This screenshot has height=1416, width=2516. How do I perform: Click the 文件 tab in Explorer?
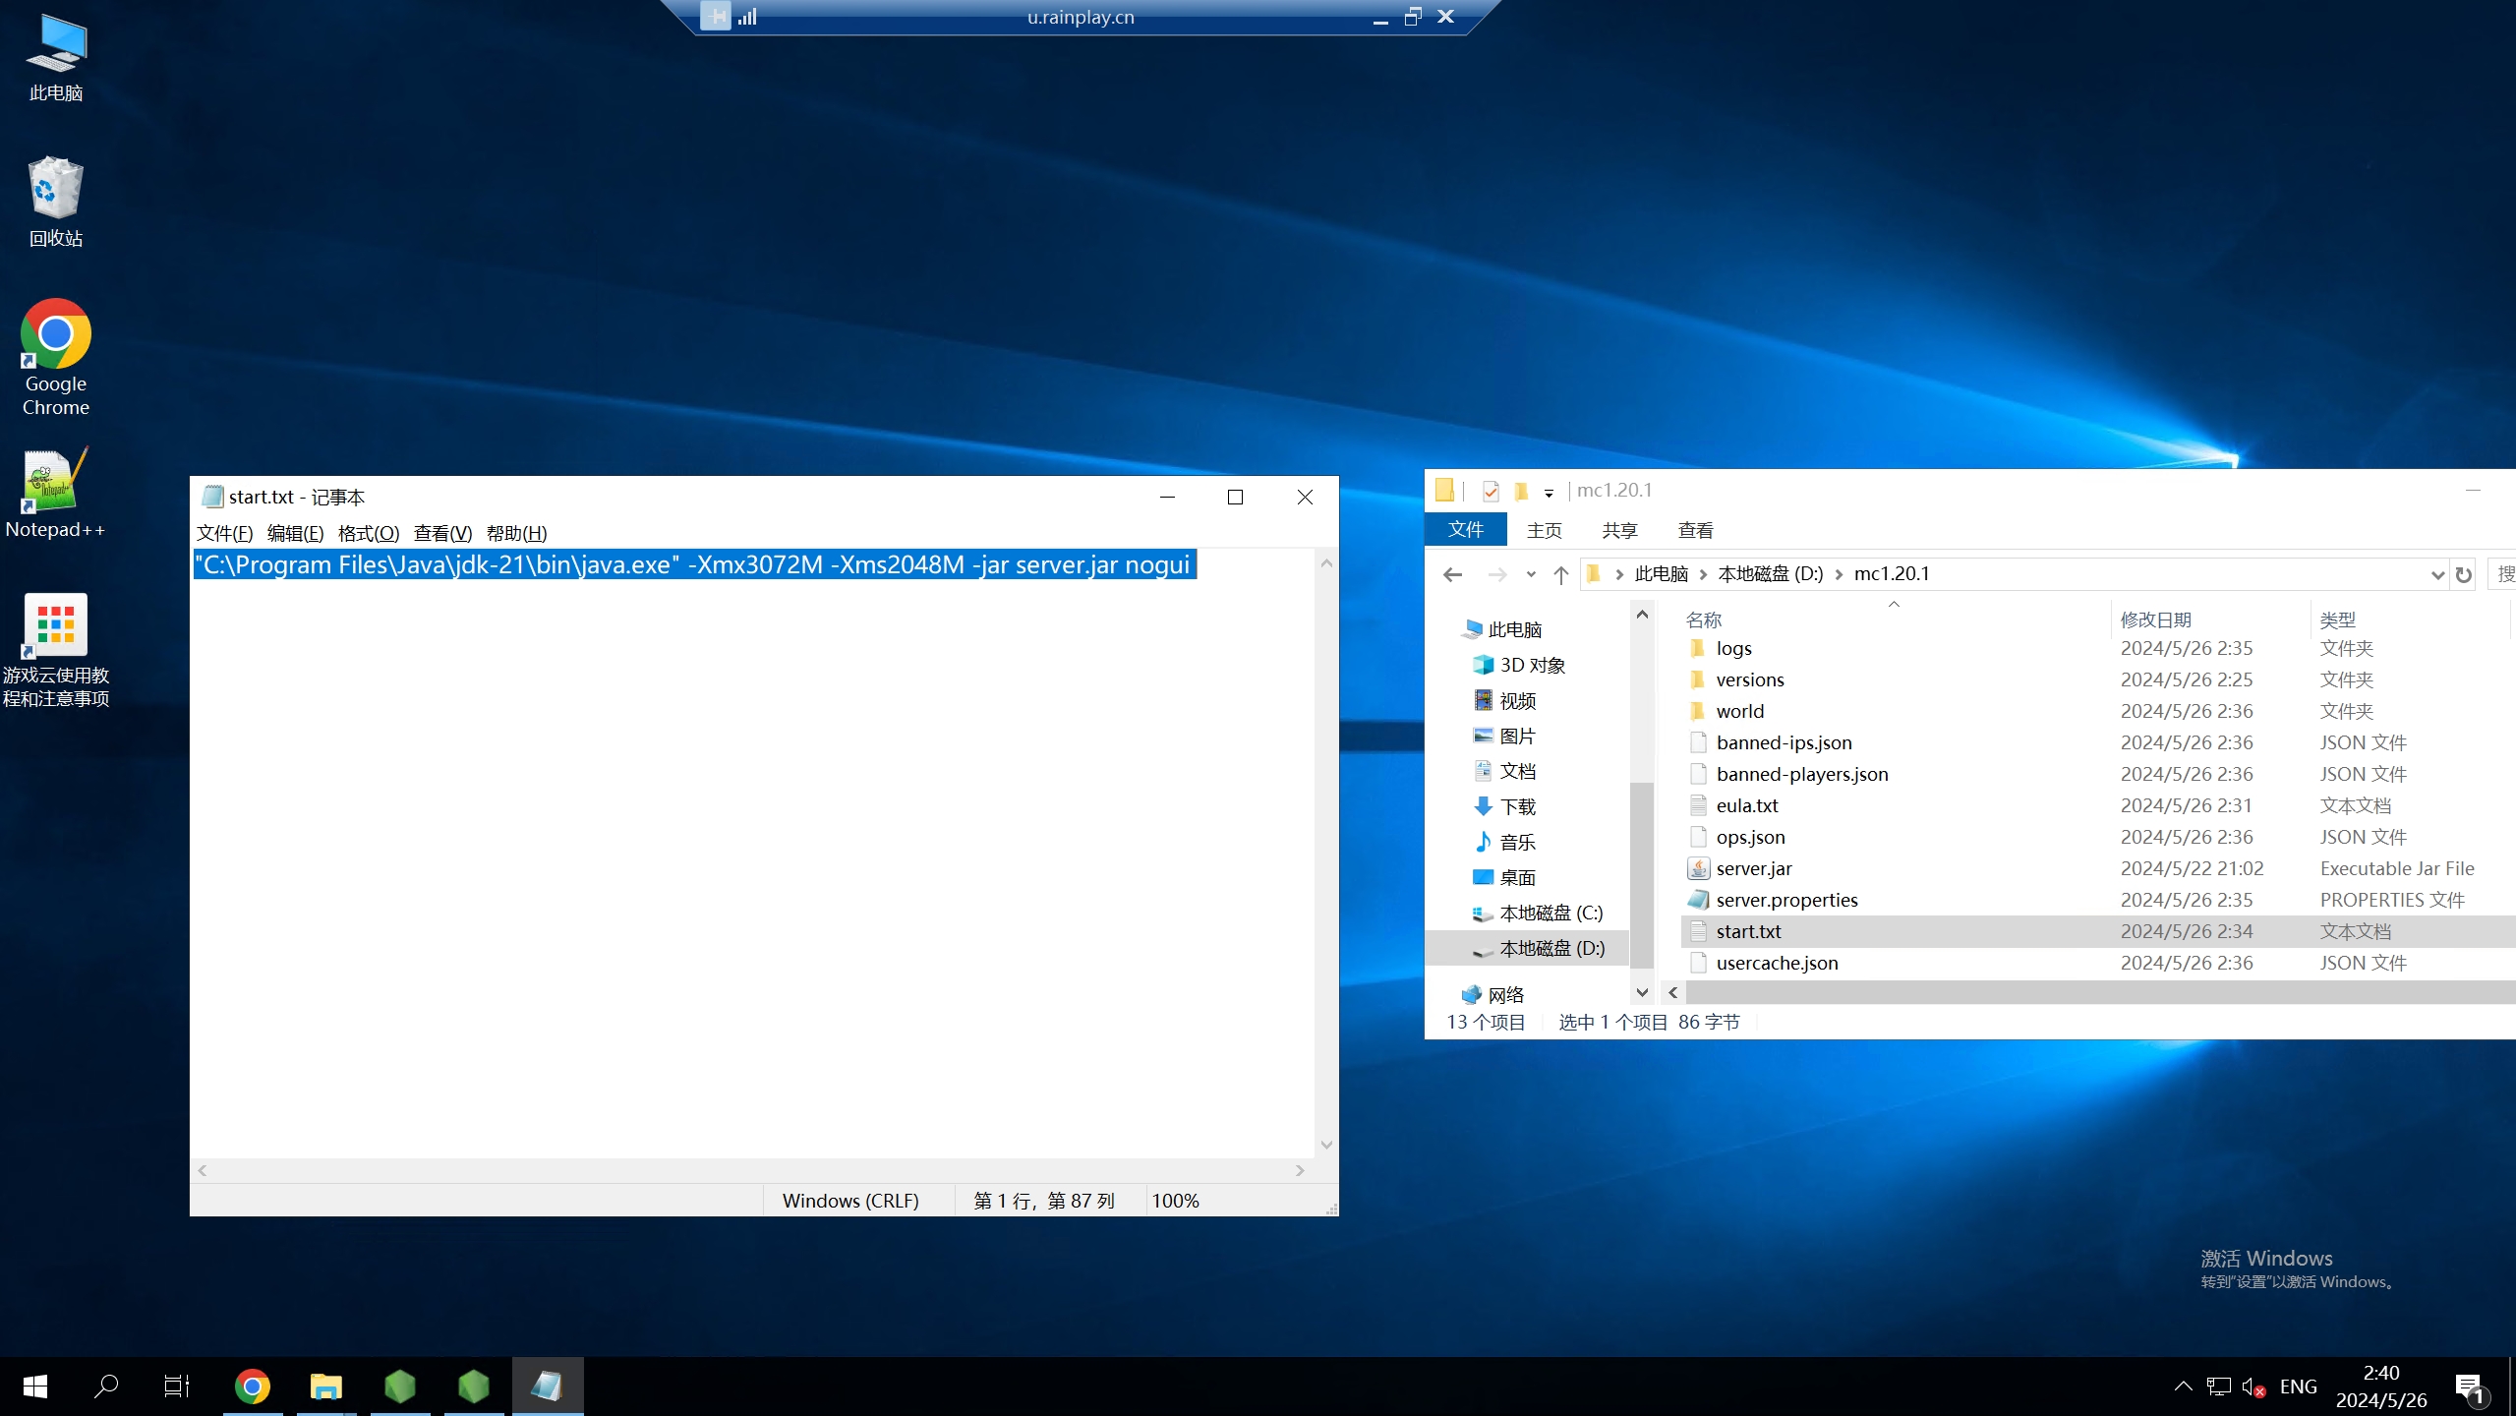coord(1465,530)
